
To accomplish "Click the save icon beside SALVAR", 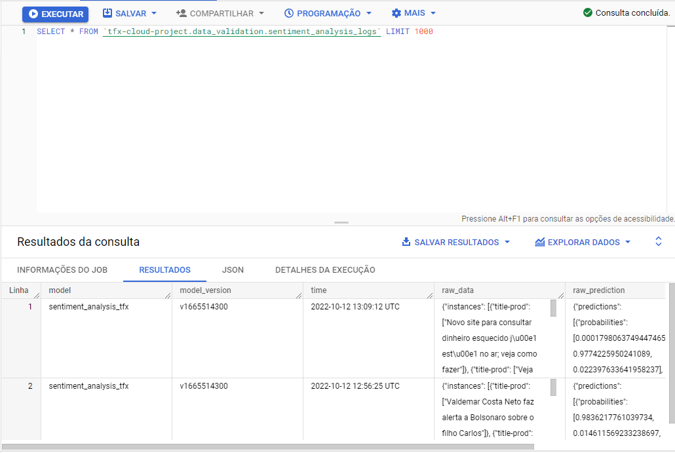I will 107,13.
